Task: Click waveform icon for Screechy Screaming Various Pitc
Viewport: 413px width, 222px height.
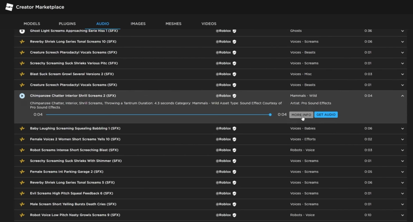Action: [x=22, y=63]
